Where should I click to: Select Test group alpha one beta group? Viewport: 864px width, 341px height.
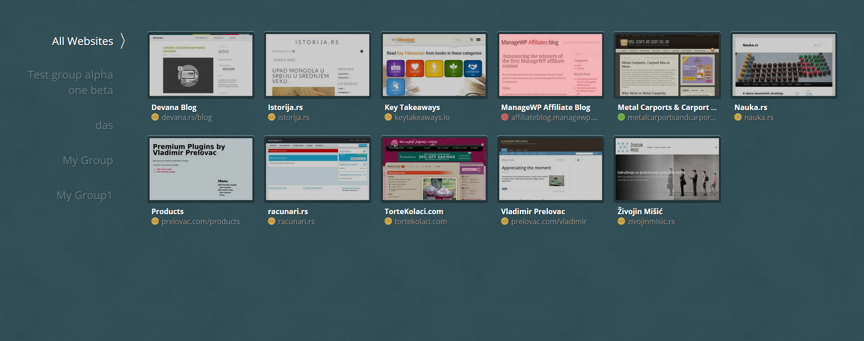[70, 82]
